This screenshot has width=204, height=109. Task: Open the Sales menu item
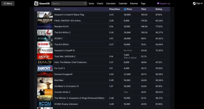91,4
